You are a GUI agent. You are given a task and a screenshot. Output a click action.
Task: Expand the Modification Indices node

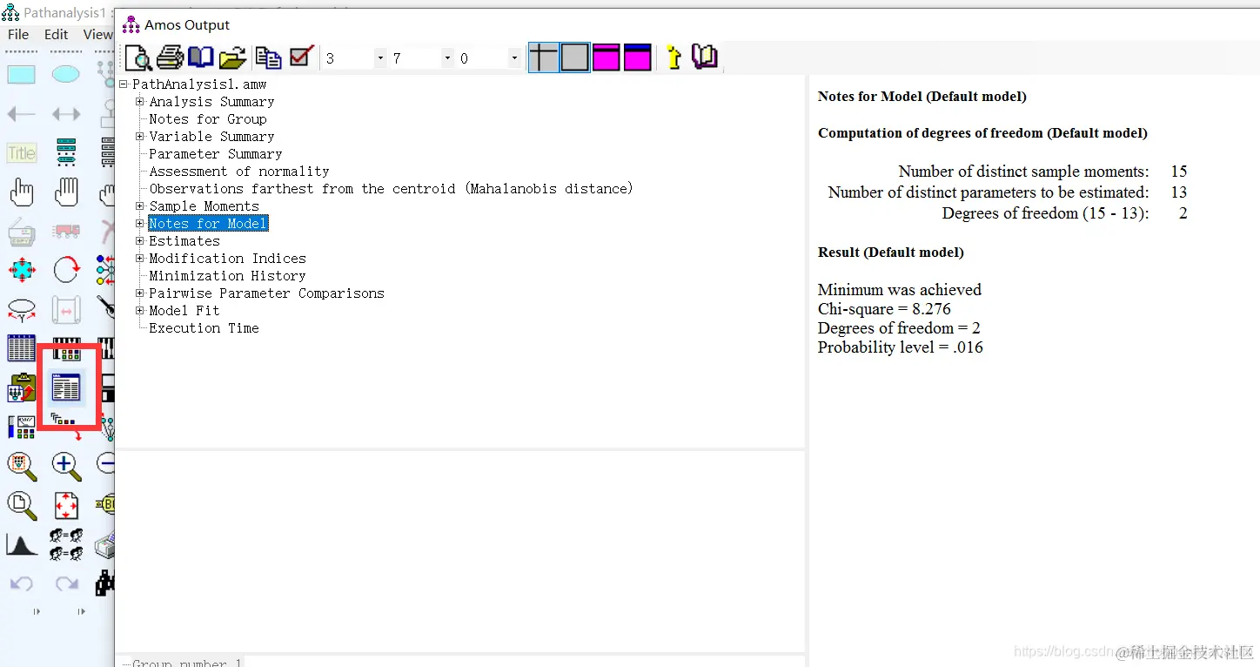(139, 259)
